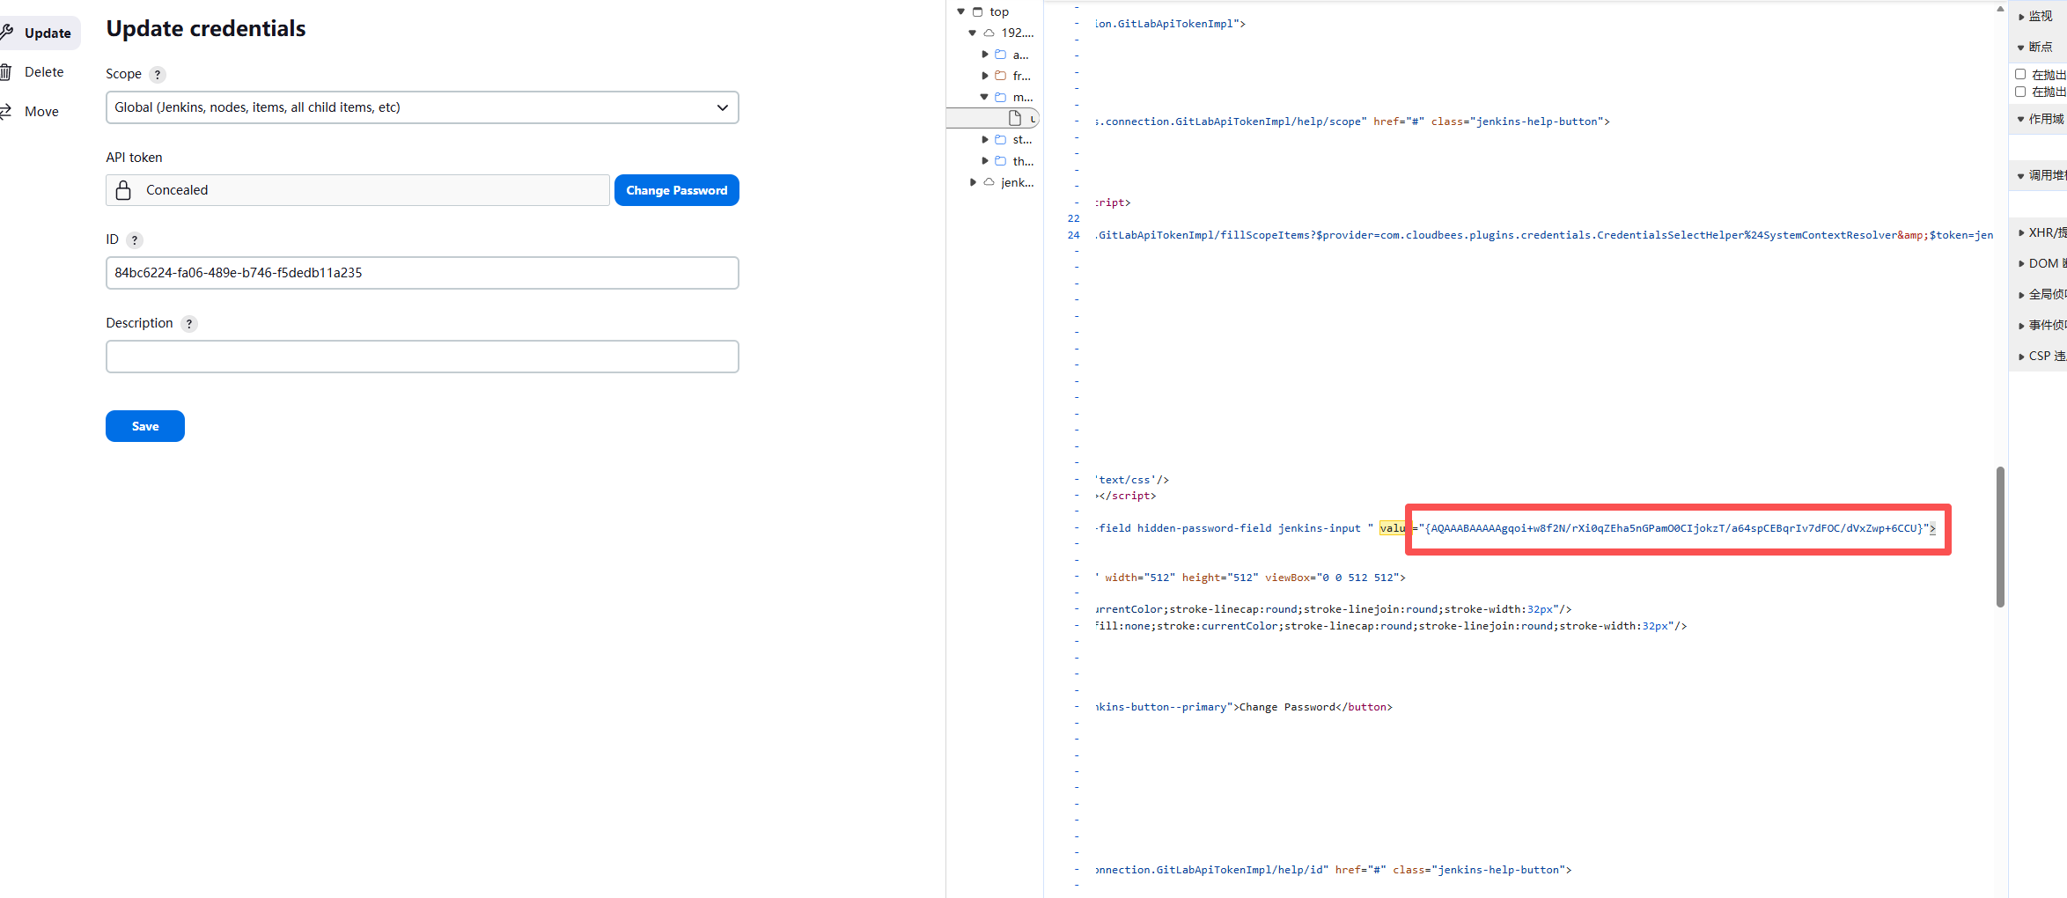
Task: Toggle second '在抛出' exception checkbox
Action: [2020, 92]
